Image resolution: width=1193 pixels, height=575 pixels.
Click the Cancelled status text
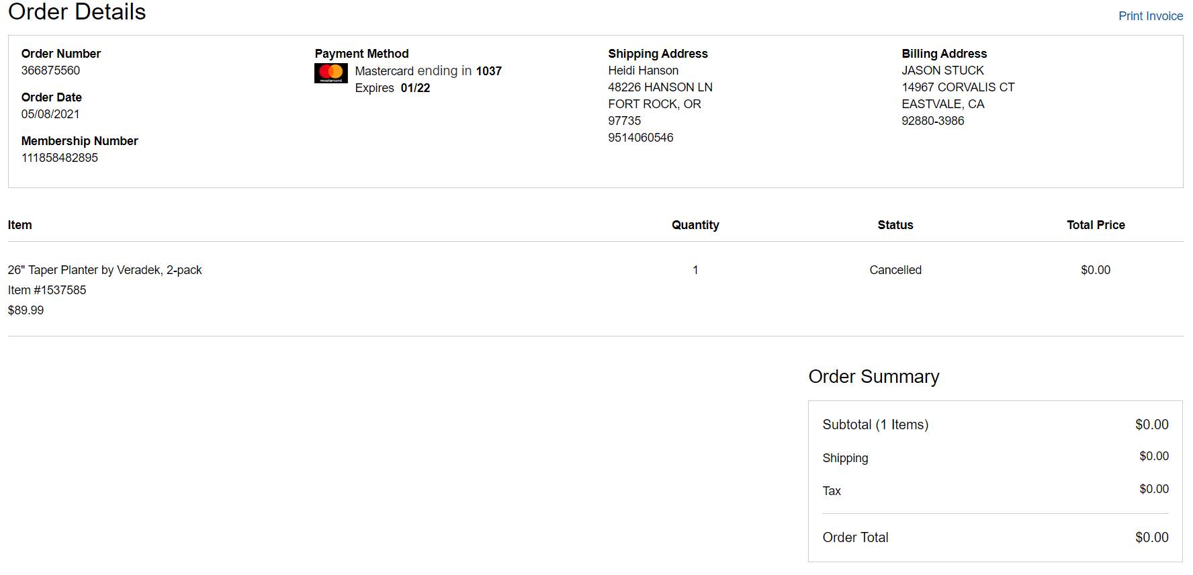pos(895,270)
